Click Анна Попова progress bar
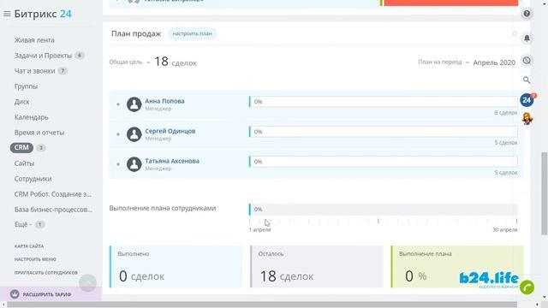Screen dimensions: 548x308 (x=384, y=102)
